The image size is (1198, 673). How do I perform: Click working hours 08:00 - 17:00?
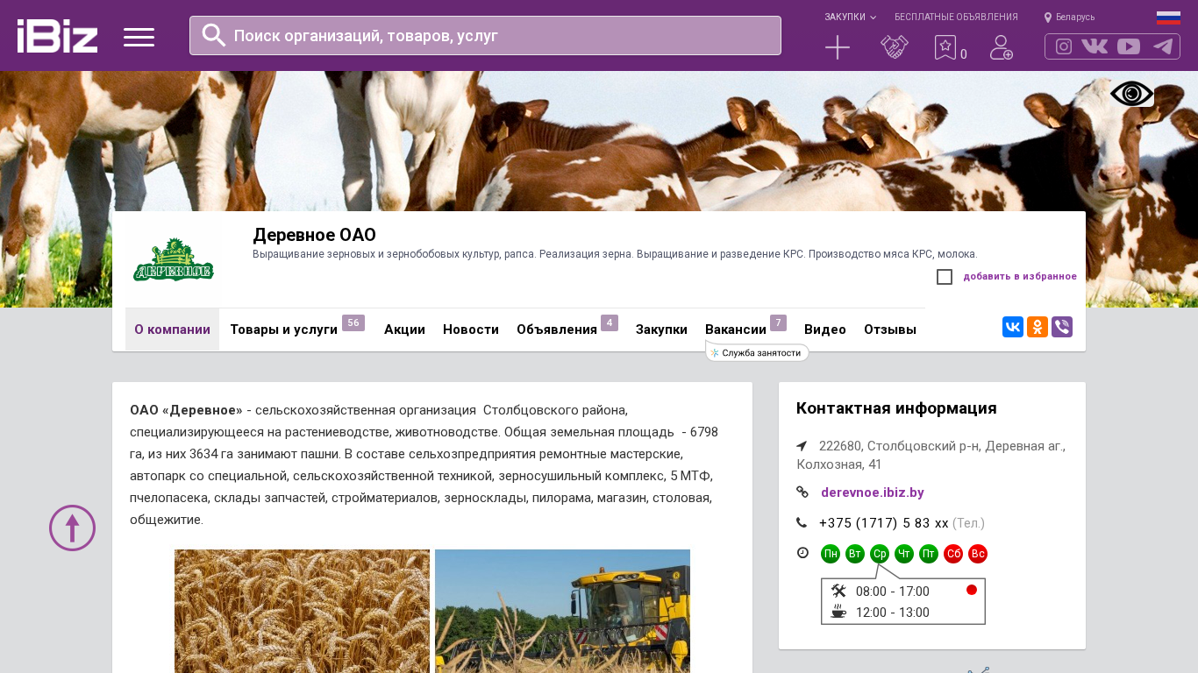click(893, 592)
